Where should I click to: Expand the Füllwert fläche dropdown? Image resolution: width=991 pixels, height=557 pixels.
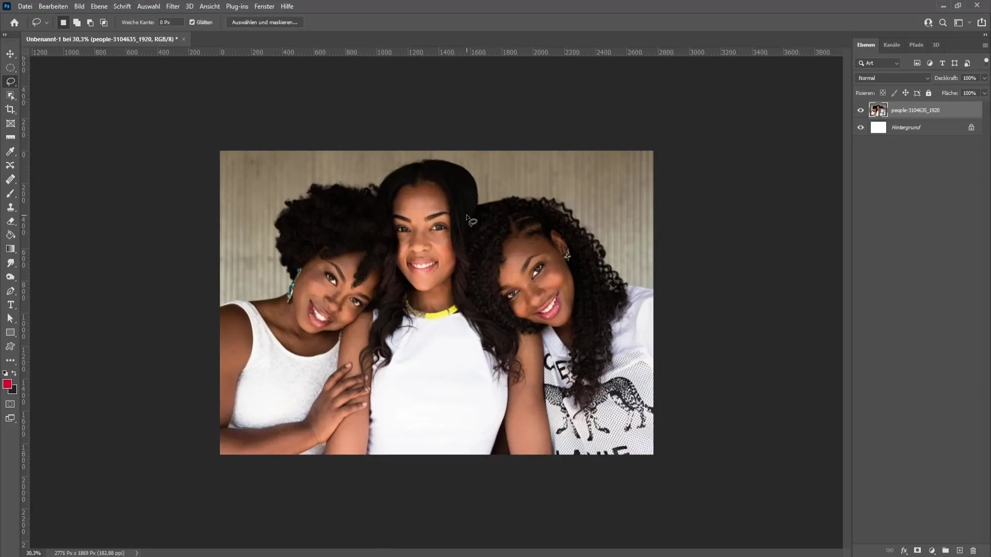point(985,92)
